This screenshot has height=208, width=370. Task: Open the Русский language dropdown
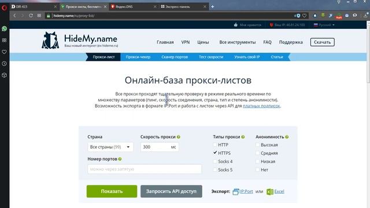coord(324,25)
